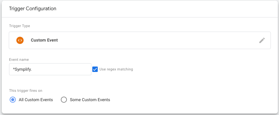
Task: Click the filled blue radio button circle
Action: [13, 100]
